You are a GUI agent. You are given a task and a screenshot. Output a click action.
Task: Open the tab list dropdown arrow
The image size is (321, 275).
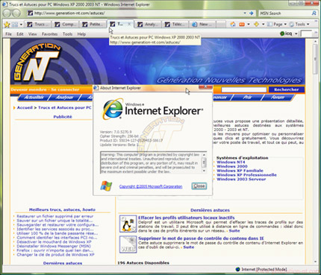21,25
